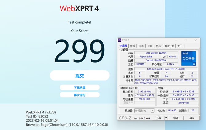This screenshot has width=206, height=130.
Task: Click the 10 纳米 process value
Action: 140,64
